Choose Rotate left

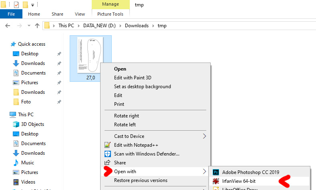(125, 125)
